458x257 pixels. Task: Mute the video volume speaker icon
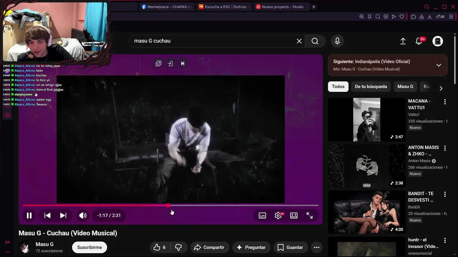click(x=83, y=215)
